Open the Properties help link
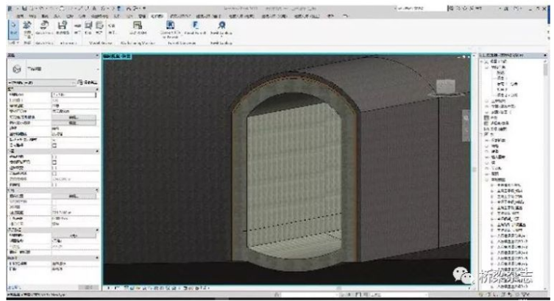 pos(14,287)
